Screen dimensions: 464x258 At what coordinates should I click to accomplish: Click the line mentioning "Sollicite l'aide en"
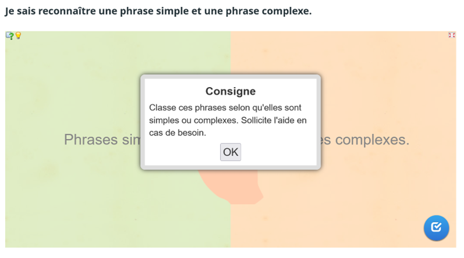(228, 120)
